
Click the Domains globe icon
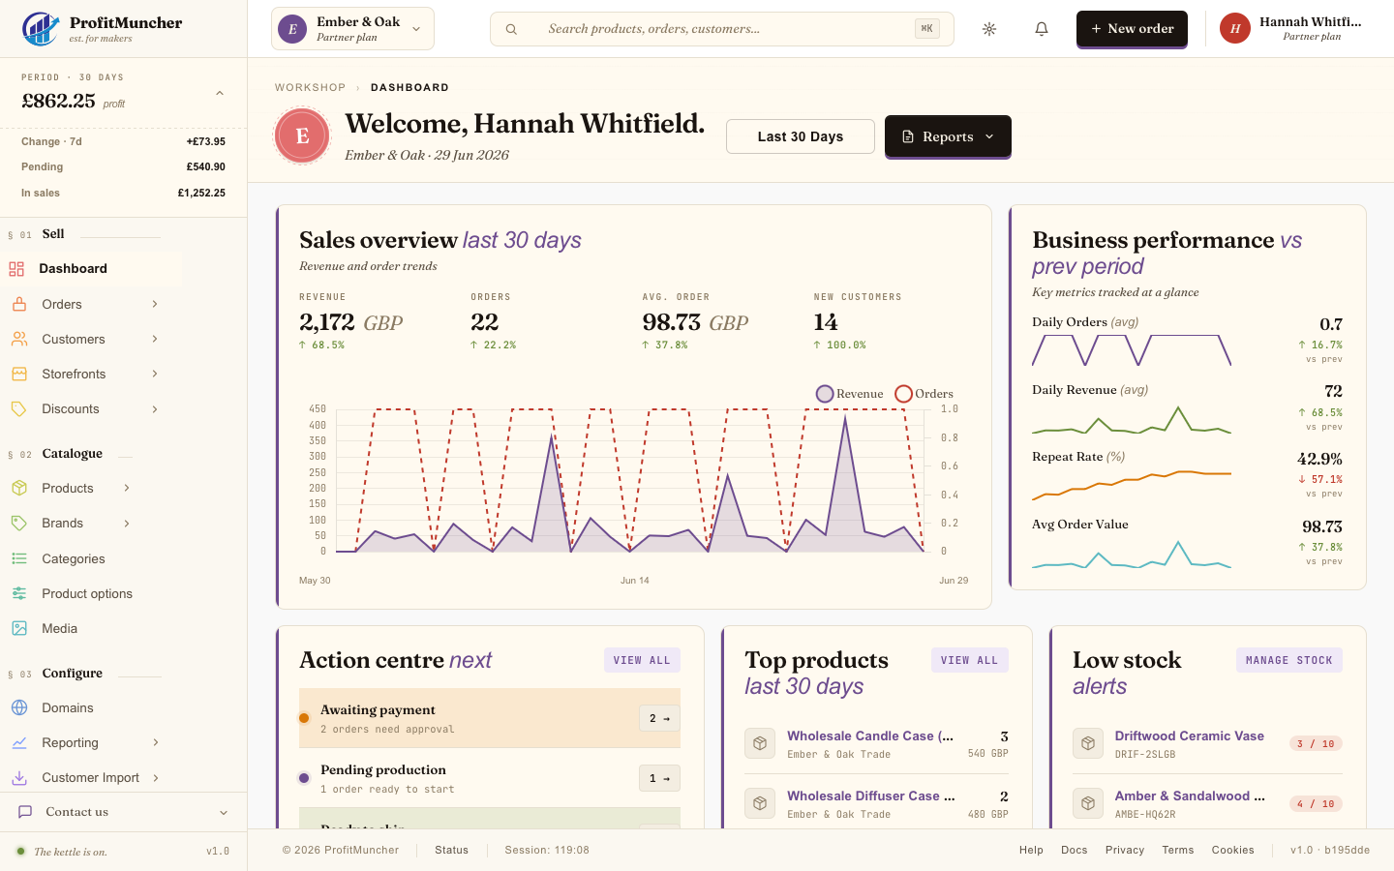pyautogui.click(x=19, y=707)
